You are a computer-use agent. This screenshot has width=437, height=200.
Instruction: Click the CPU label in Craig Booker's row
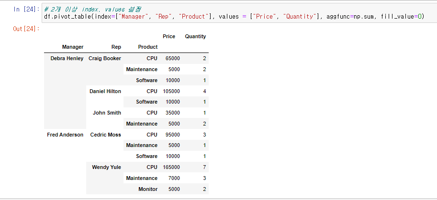pyautogui.click(x=152, y=58)
